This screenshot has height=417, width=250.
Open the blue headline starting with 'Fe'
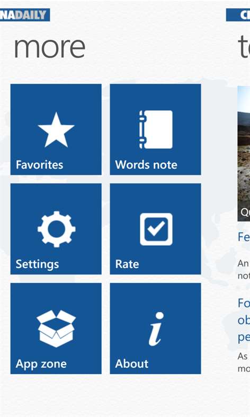point(244,237)
